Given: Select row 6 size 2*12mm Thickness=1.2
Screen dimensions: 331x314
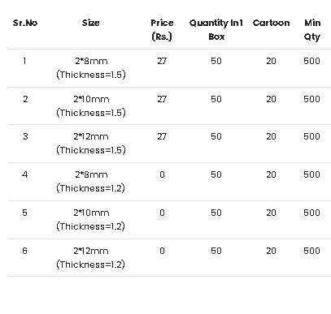Looking at the screenshot, I should click(91, 258).
